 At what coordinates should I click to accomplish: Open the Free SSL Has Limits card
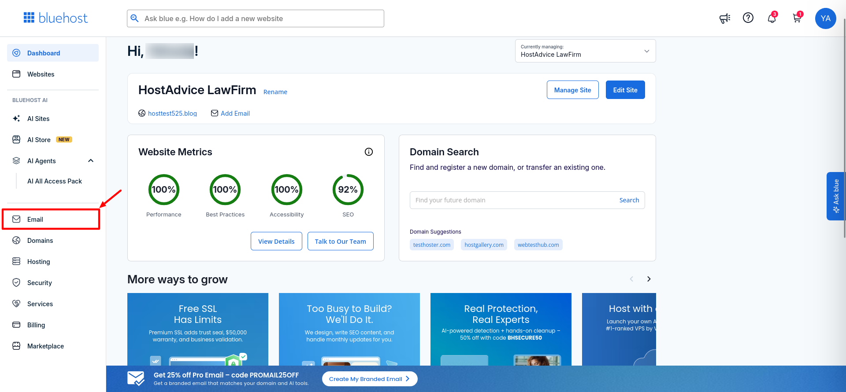coord(198,329)
